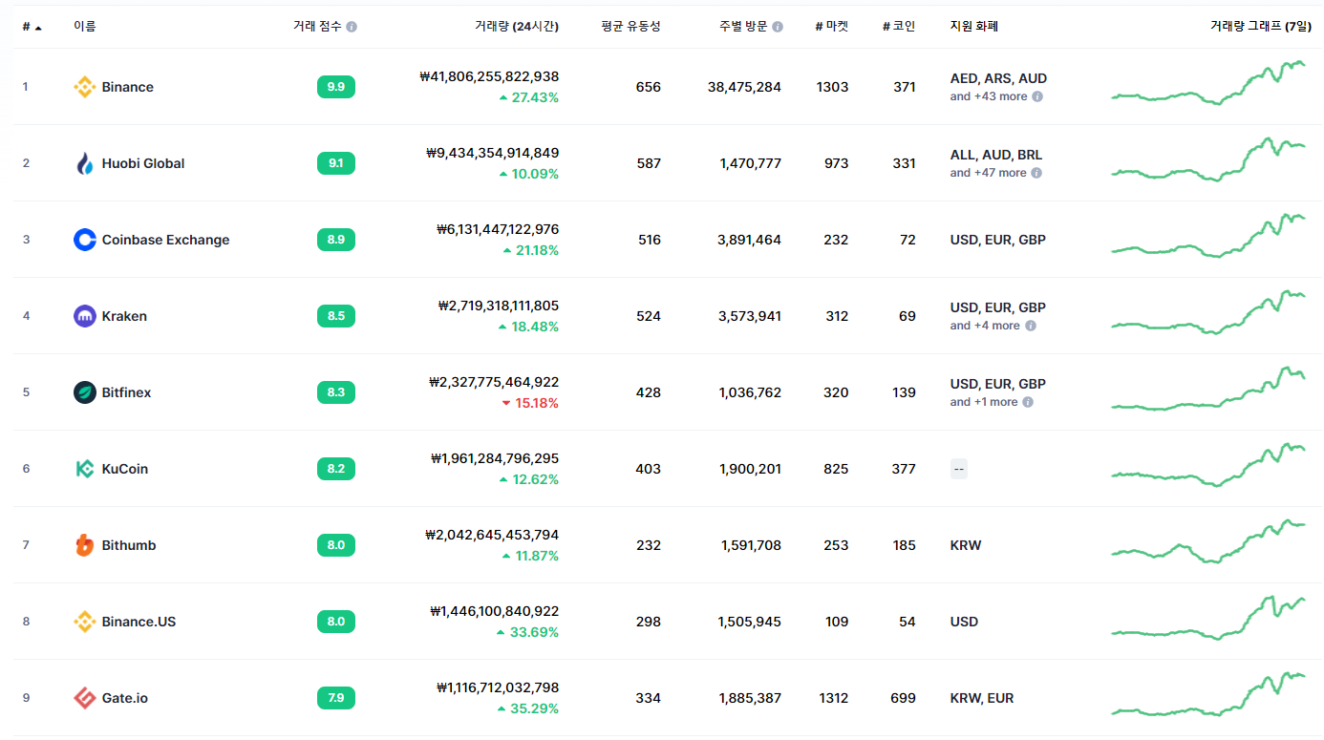Click Gate.io's 7.9 score badge
The image size is (1324, 740).
[x=336, y=698]
